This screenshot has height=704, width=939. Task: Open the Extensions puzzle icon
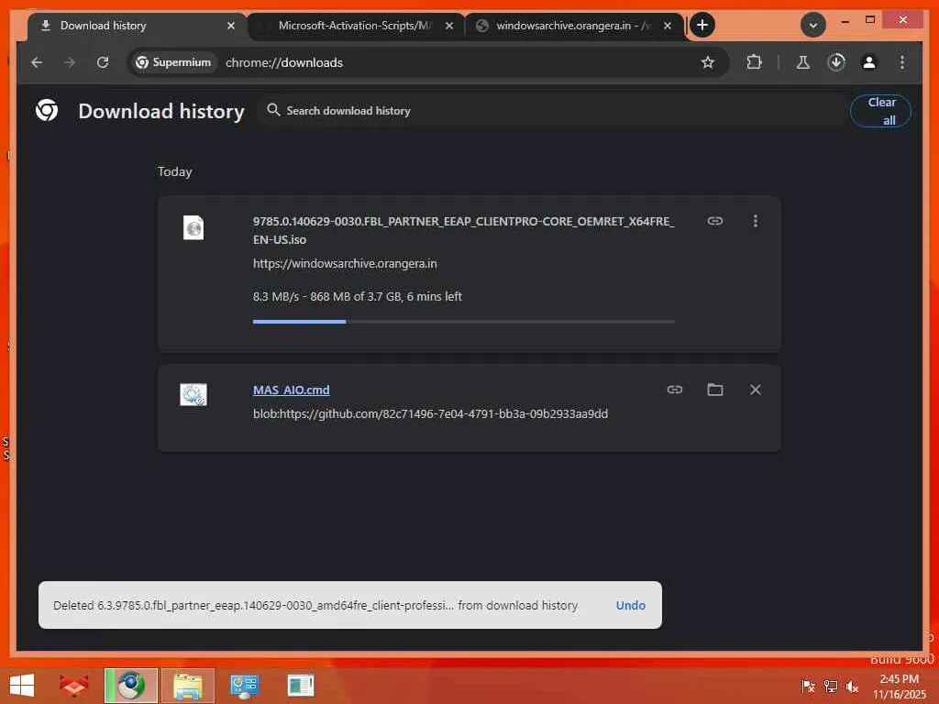pyautogui.click(x=754, y=62)
